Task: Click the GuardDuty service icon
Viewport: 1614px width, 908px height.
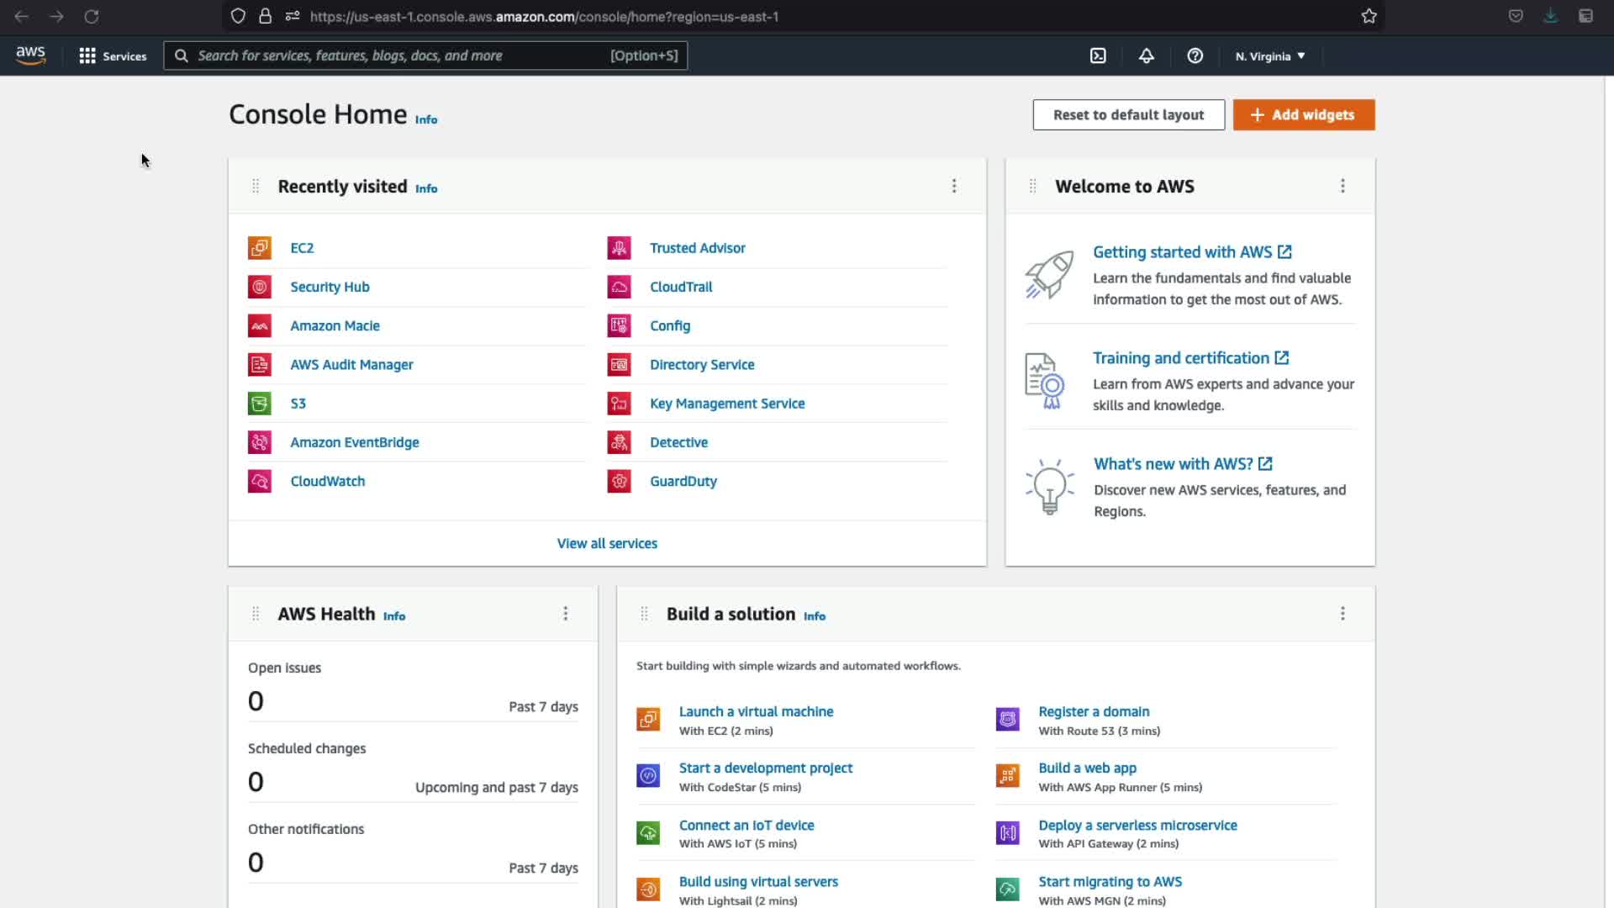Action: pos(620,481)
